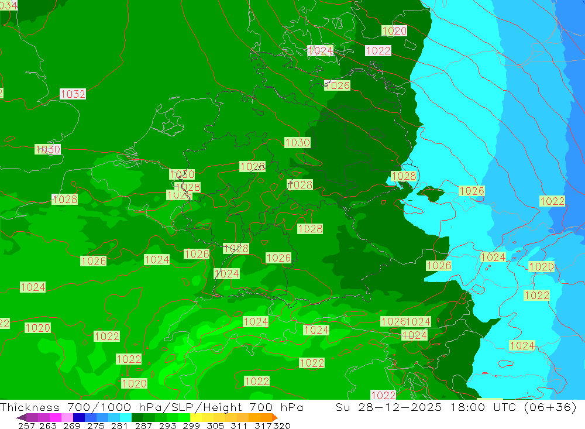Click the legend value 320

coord(282,425)
